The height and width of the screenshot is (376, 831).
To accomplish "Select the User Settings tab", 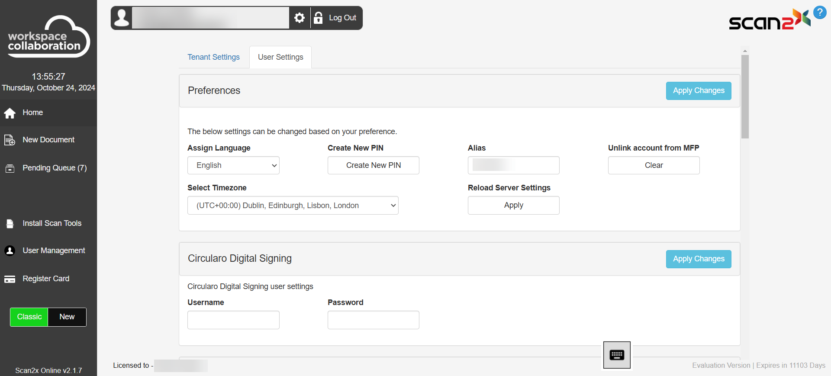I will tap(280, 57).
